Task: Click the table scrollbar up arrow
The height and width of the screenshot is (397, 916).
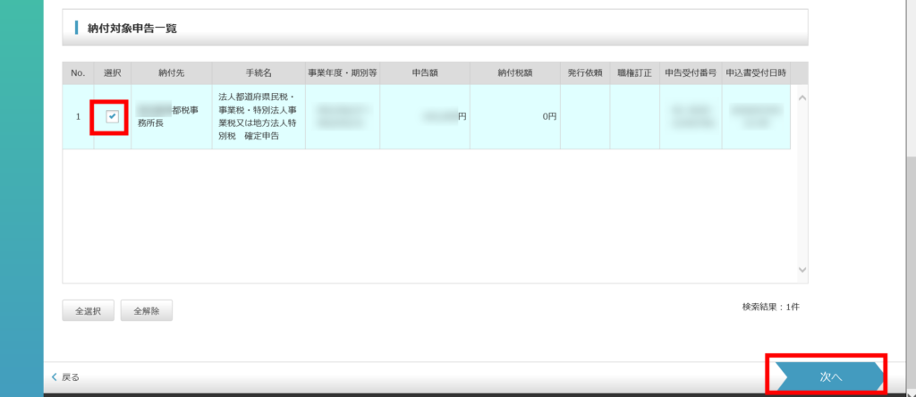Action: pyautogui.click(x=801, y=95)
